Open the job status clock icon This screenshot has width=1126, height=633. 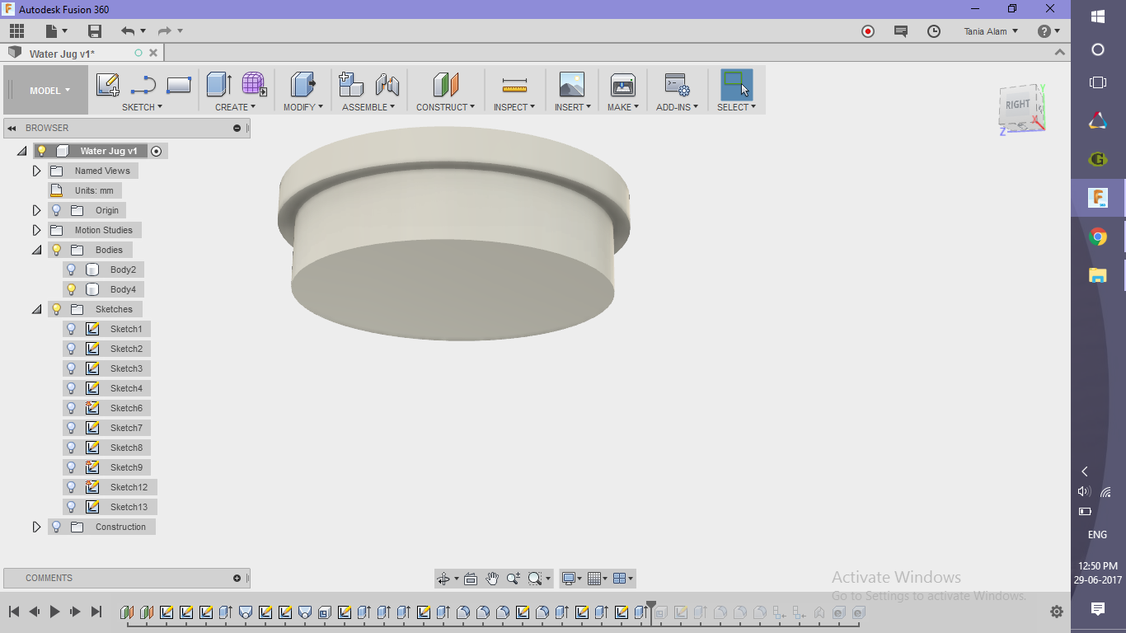(x=934, y=31)
